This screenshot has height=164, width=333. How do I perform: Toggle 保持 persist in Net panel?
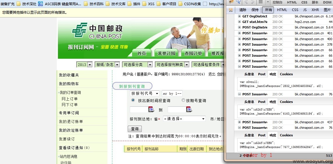pyautogui.click(x=255, y=10)
